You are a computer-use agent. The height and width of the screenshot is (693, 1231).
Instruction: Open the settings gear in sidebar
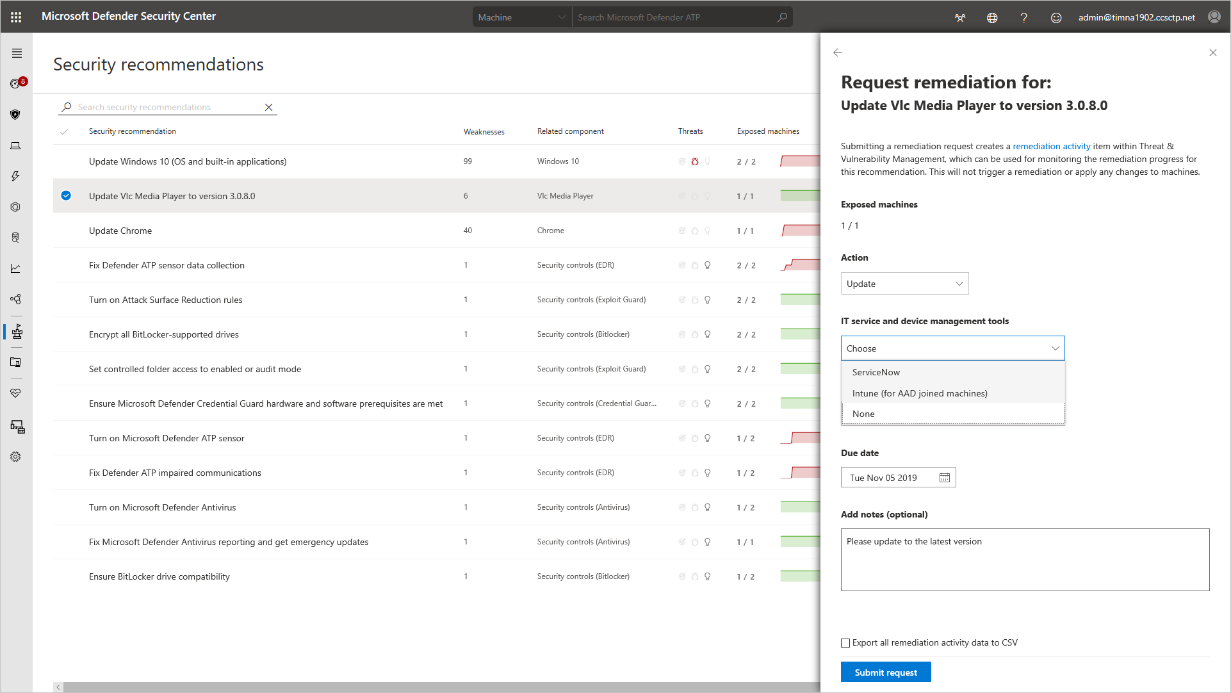[15, 457]
